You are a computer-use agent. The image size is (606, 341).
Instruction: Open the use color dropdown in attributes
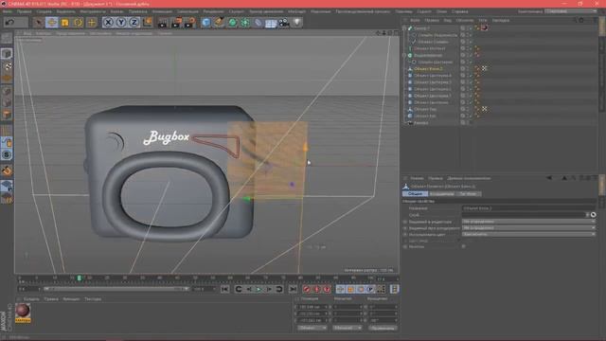pos(528,234)
